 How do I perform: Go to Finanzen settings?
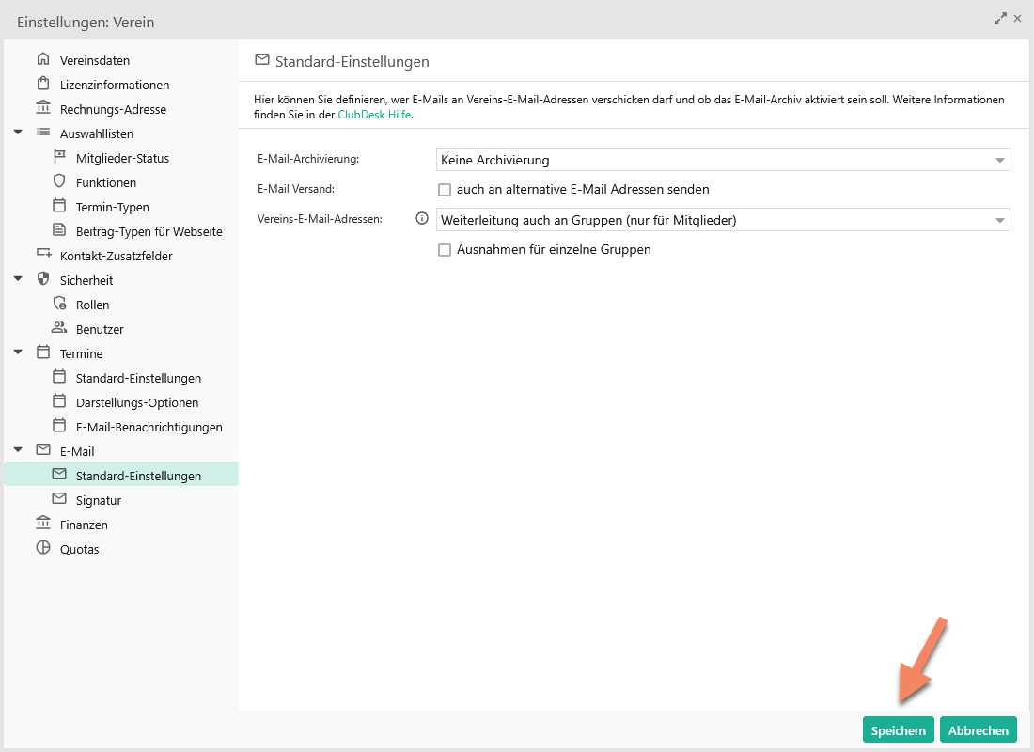point(84,525)
